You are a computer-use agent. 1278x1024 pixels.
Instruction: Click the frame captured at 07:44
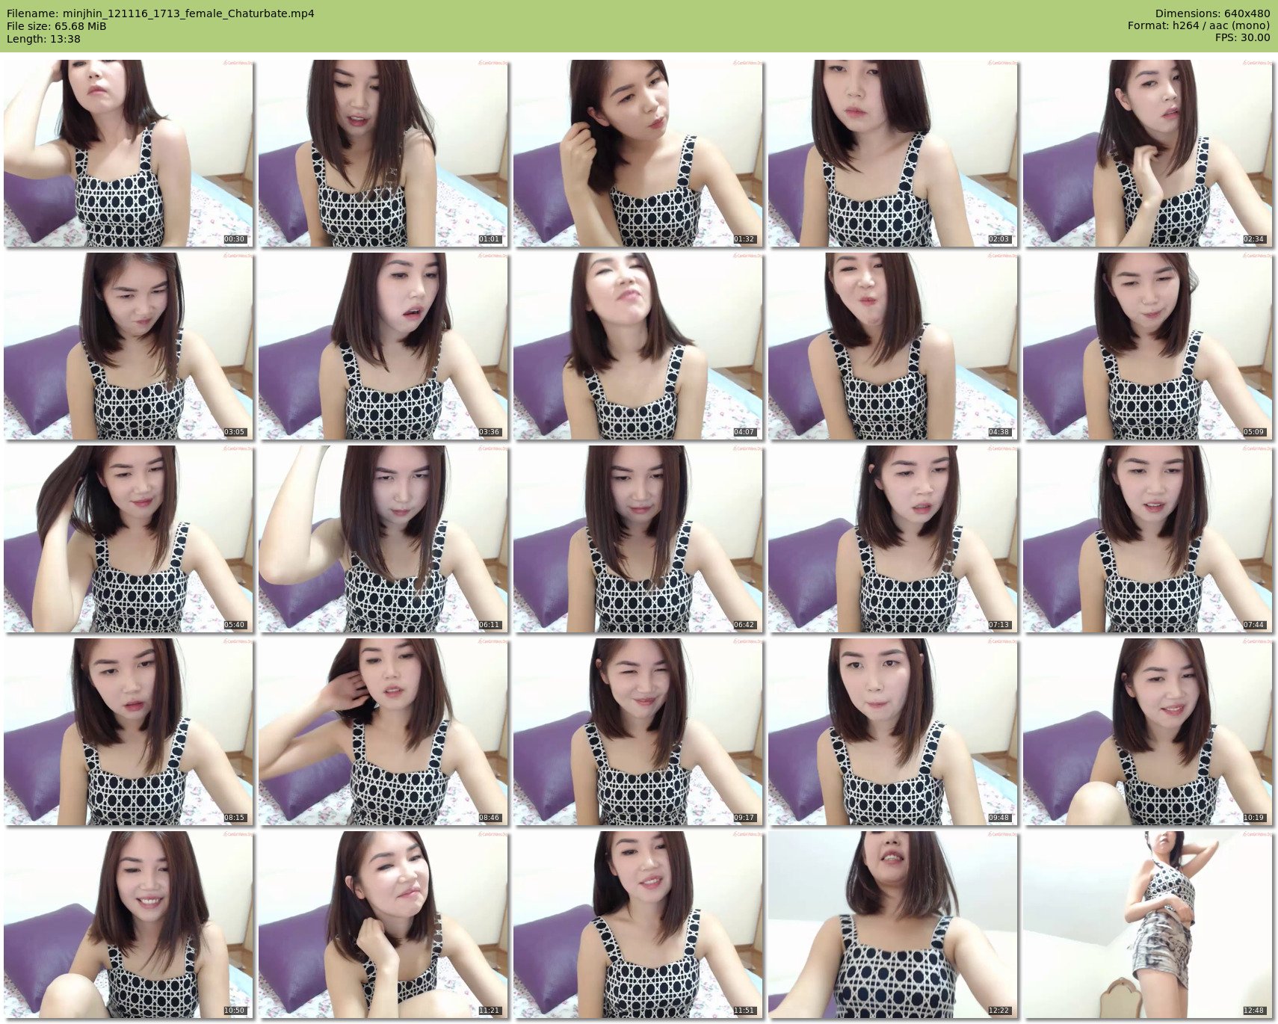click(1148, 539)
